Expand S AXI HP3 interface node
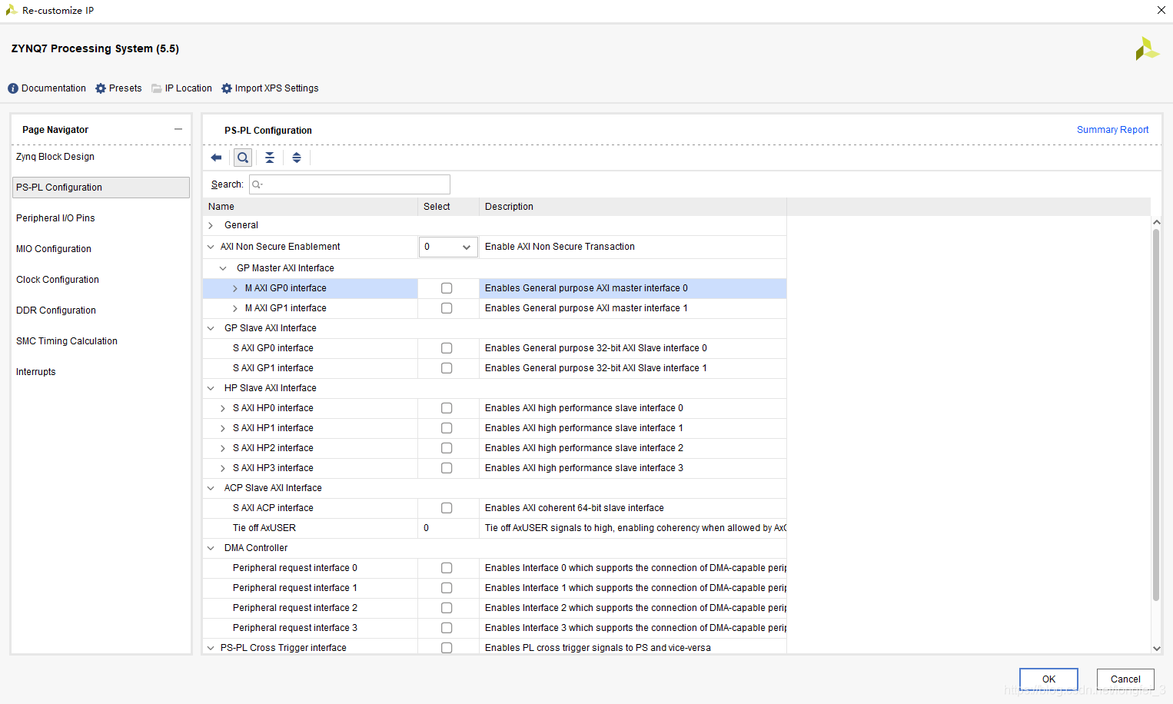The width and height of the screenshot is (1173, 704). click(x=223, y=468)
